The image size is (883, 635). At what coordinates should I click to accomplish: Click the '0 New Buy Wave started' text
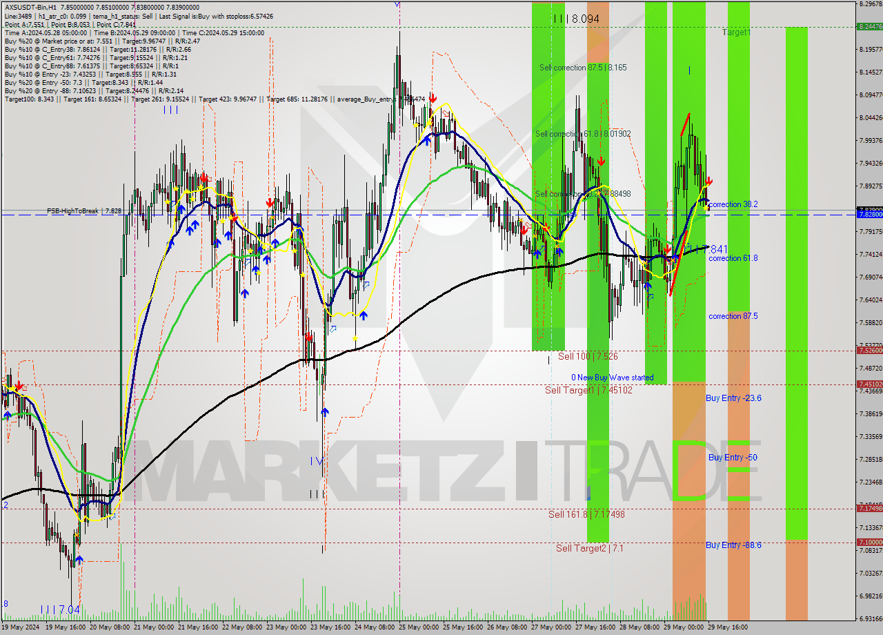612,378
